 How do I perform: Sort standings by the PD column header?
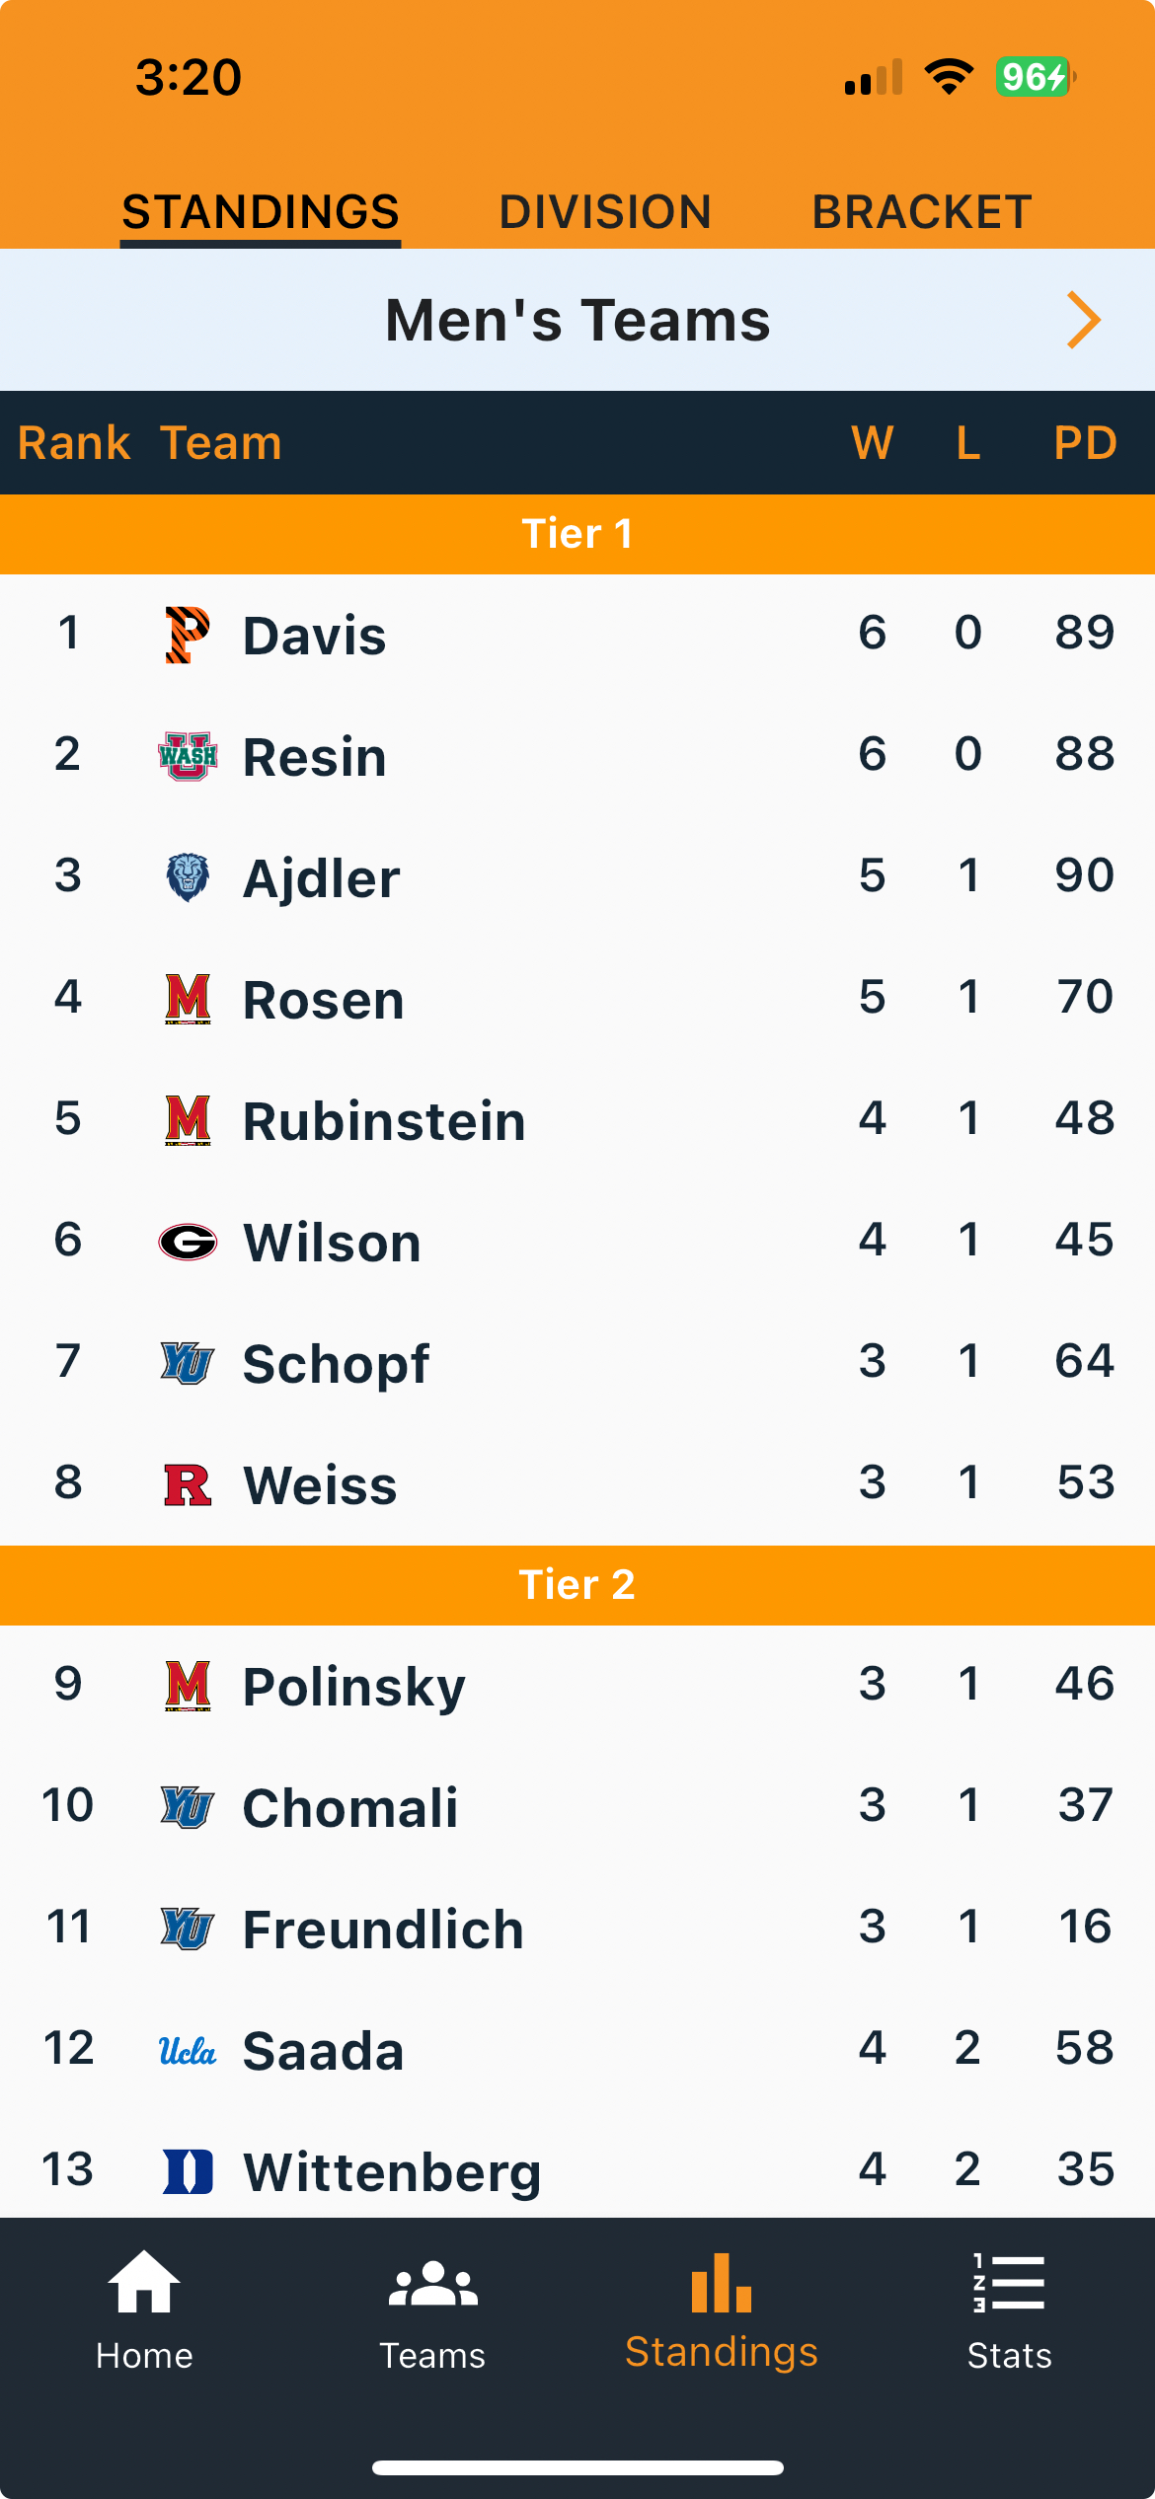[1085, 442]
